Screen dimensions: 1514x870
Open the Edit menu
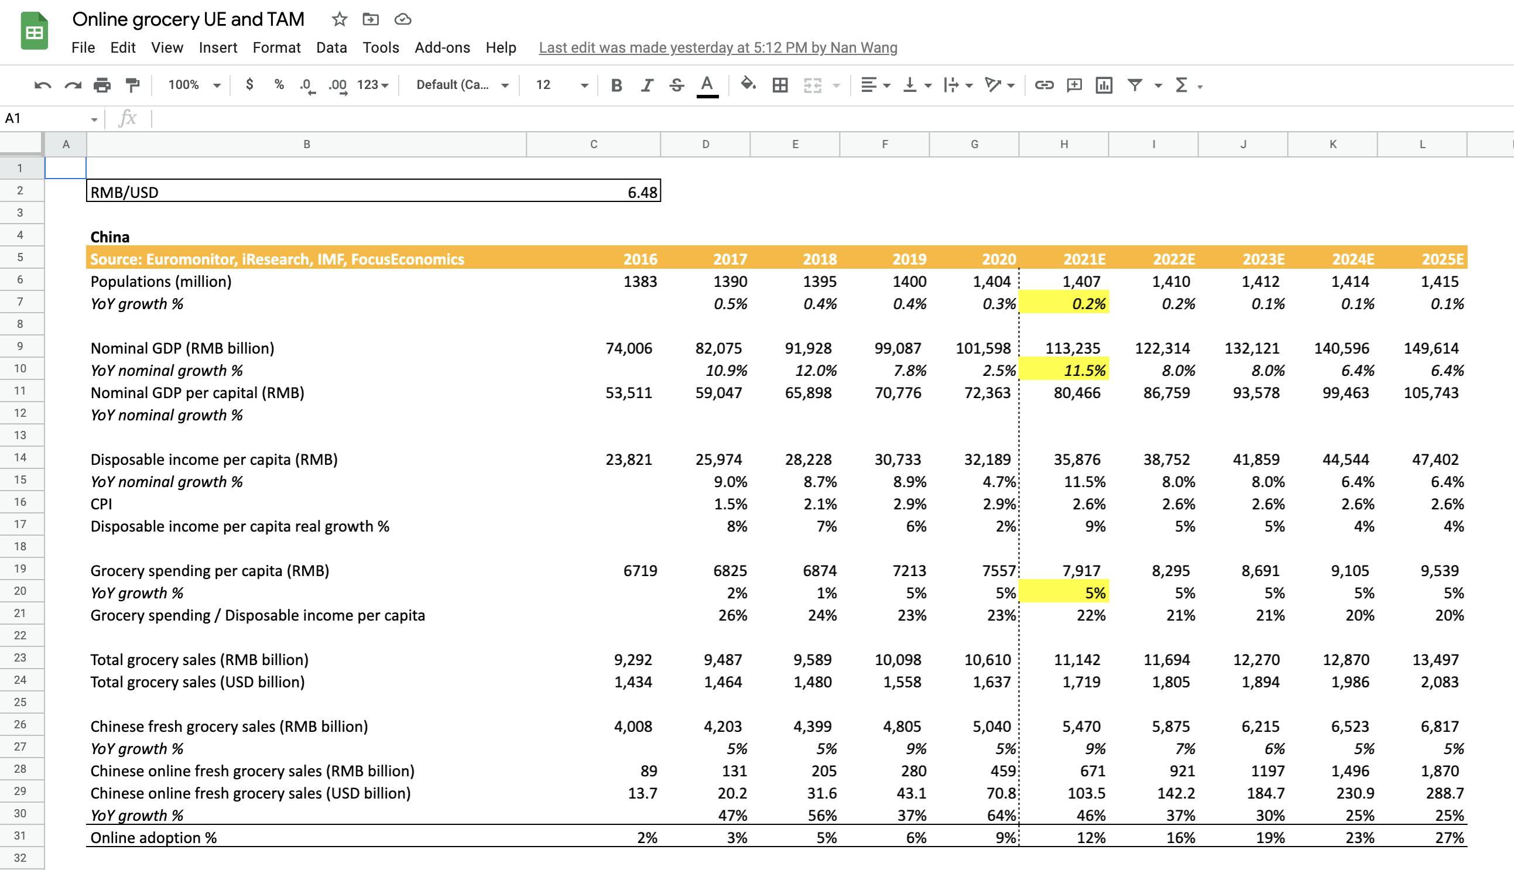(x=123, y=48)
